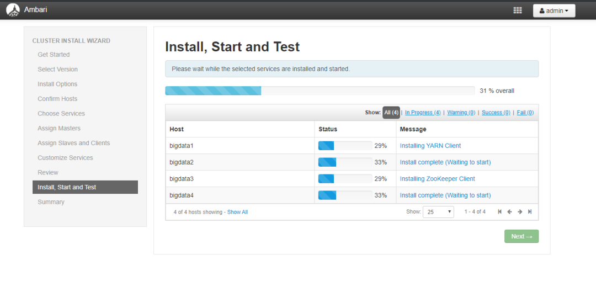Expand the Show rows-per-page selector

point(438,212)
